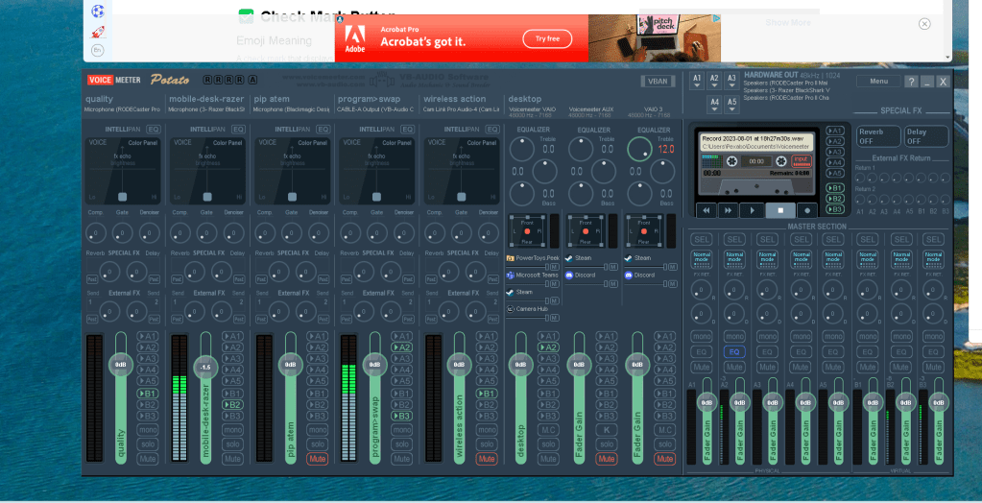
Task: Start recording with the record button
Action: tap(806, 210)
